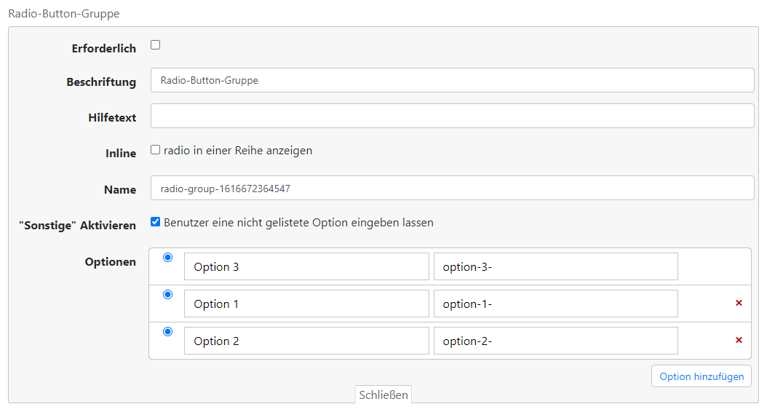Click the 'Radio-Button-Gruppe' heading text
Viewport: 767px width, 412px height.
[x=64, y=14]
